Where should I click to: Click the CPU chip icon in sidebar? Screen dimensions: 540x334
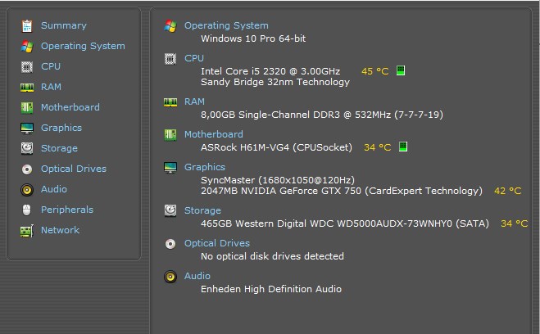coord(27,67)
